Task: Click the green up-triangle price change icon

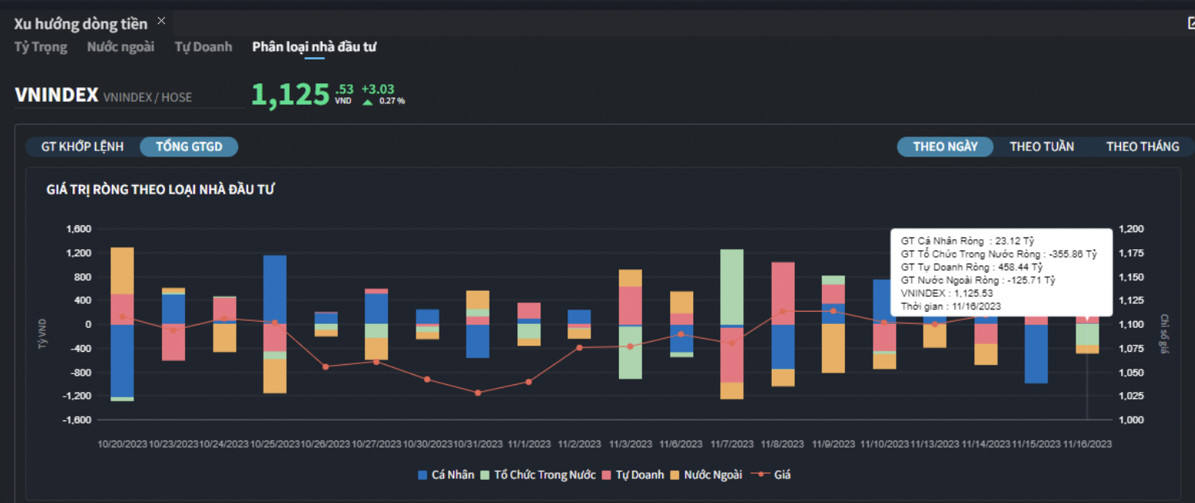Action: 368,101
